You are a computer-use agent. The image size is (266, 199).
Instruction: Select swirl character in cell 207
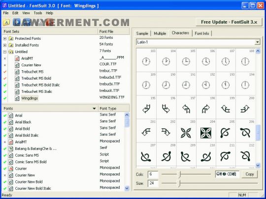[x=146, y=156]
